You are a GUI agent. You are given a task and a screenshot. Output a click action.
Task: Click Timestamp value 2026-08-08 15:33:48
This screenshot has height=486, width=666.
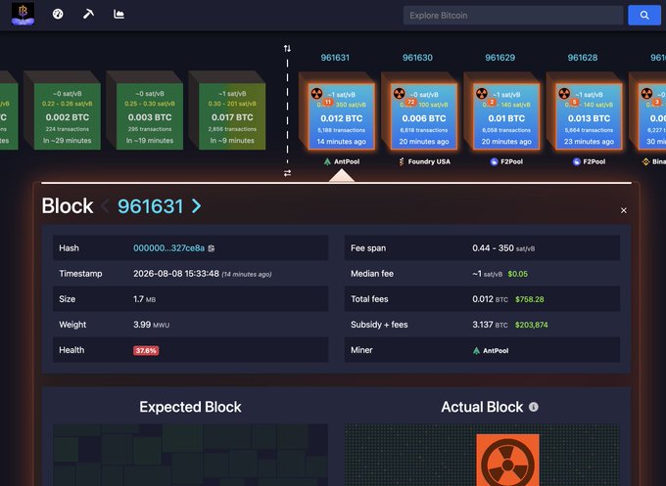[x=176, y=274]
